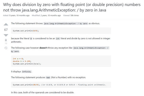Click the code block with println(0D/0)
144x96 pixels.
pyautogui.click(x=61, y=85)
